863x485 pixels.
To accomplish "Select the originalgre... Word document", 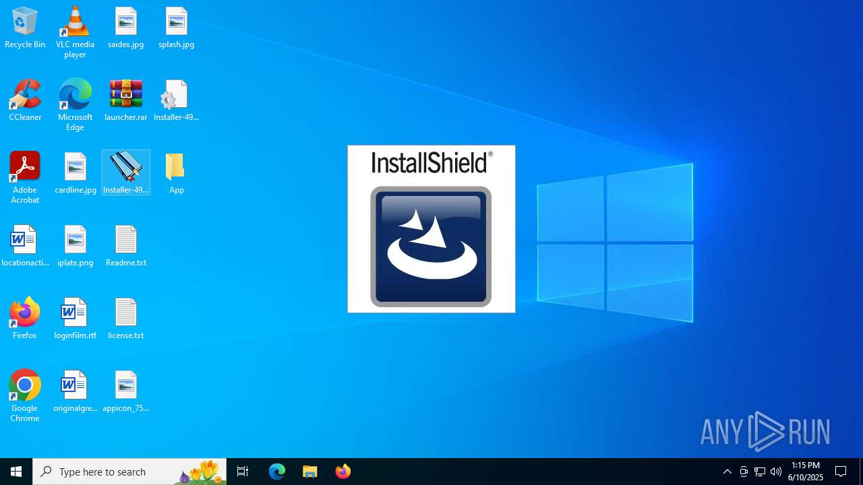I will coord(75,391).
